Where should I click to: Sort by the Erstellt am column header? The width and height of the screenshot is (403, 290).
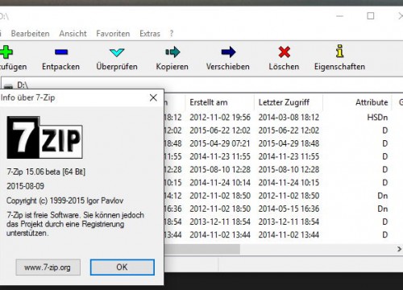(220, 102)
